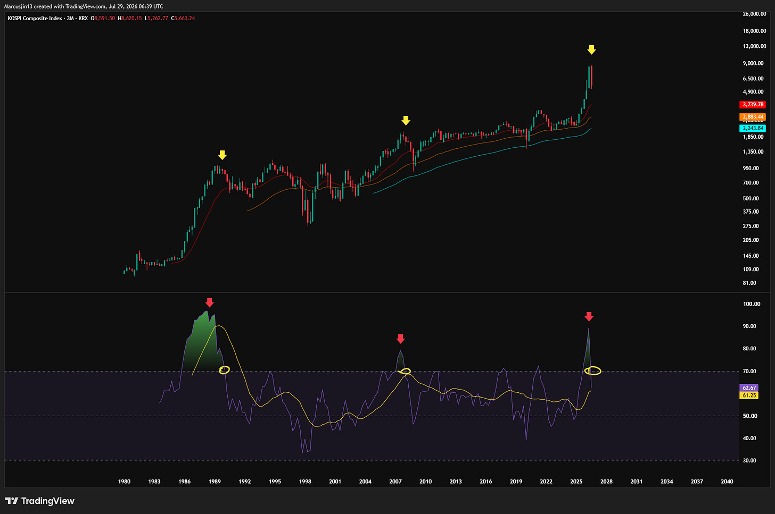Click the 1998 time axis label
Screen dimensions: 775x514
[305, 482]
